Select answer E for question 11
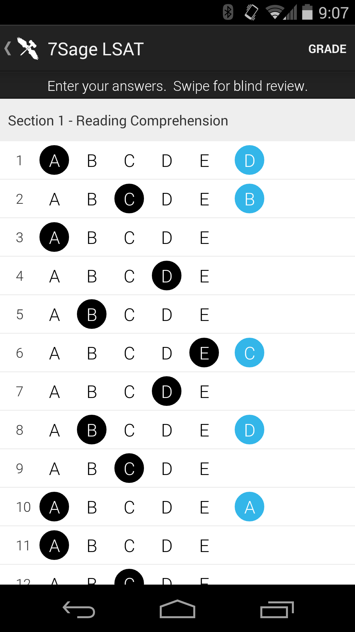 click(x=204, y=546)
